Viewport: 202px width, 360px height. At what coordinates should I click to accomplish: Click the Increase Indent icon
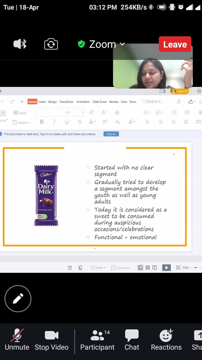(187, 112)
